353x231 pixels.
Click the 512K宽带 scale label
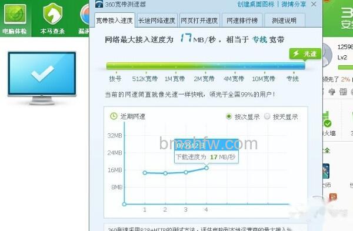pos(145,79)
